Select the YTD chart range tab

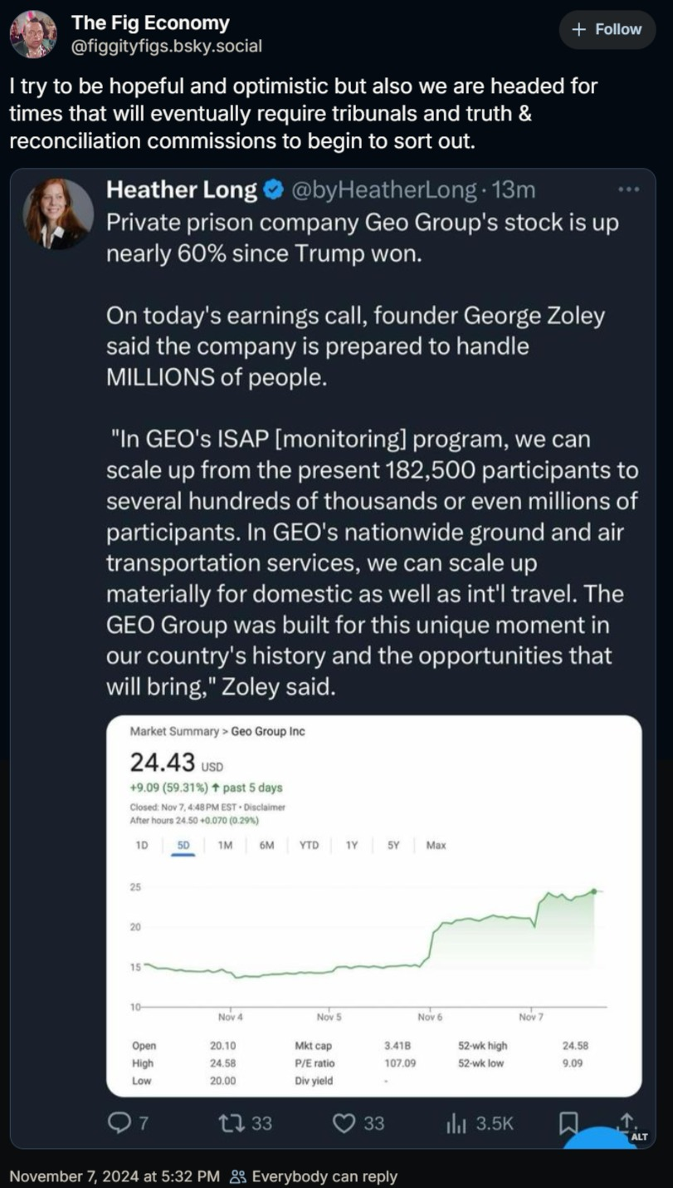pos(309,845)
